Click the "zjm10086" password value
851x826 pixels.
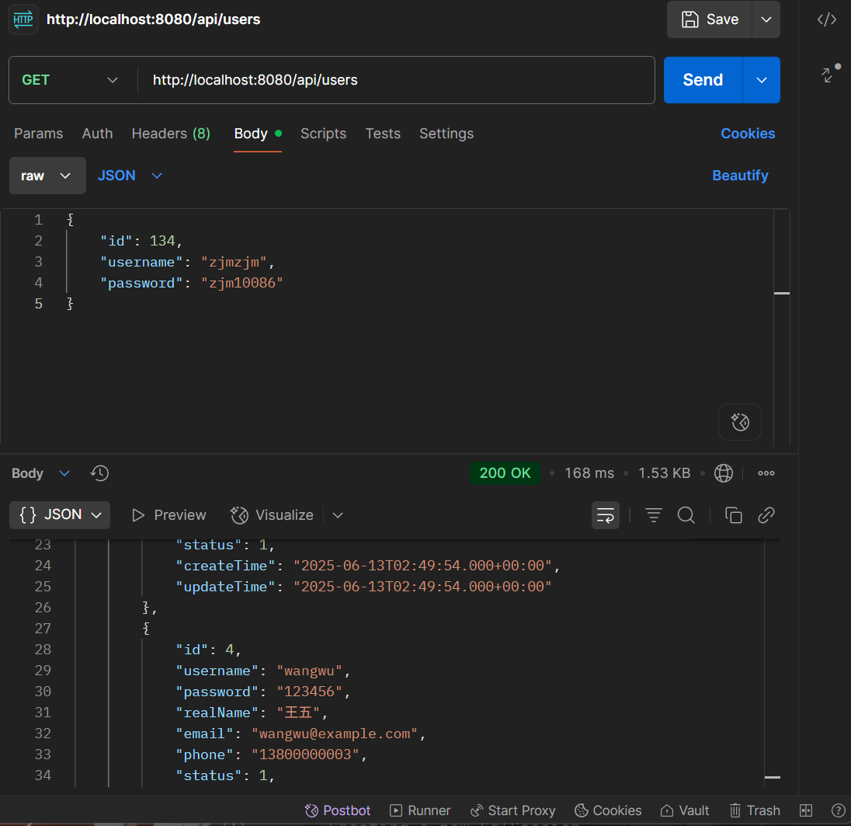coord(242,283)
